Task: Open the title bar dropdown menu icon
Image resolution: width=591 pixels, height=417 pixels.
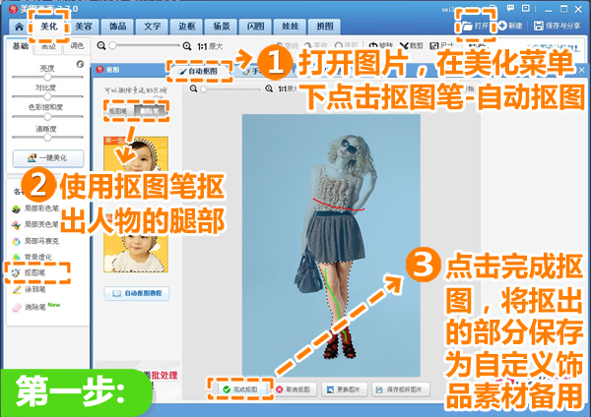Action: pyautogui.click(x=526, y=8)
